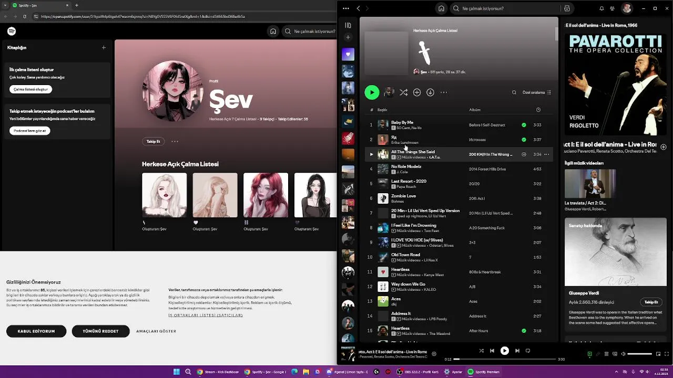Add library item with Kitaplığın plus icon
The image size is (673, 378).
104,47
